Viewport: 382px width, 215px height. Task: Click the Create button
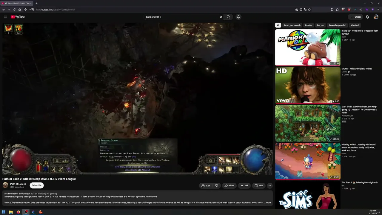(355, 17)
